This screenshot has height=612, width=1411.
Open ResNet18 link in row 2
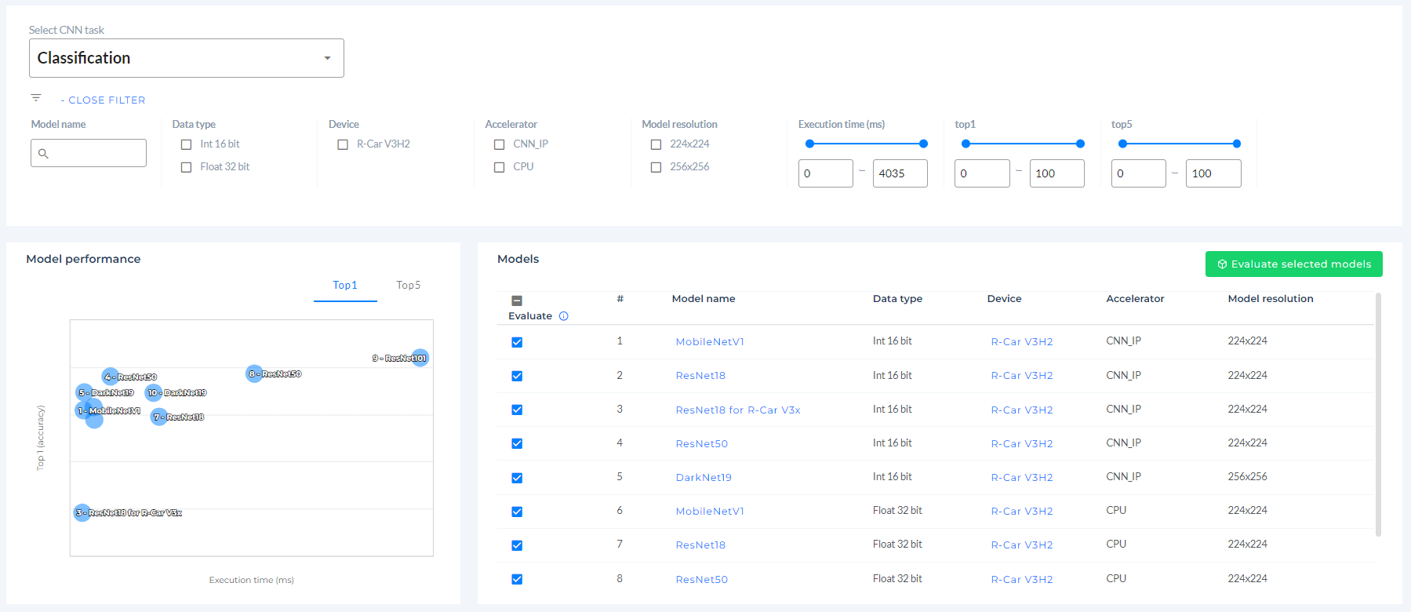point(700,376)
